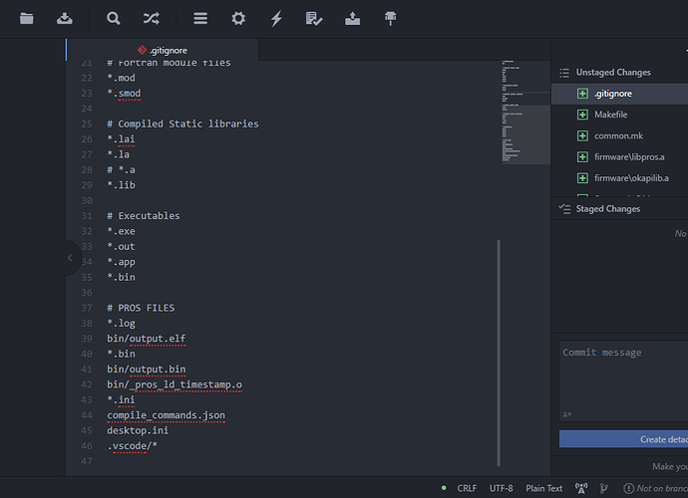Stage the .gitignore file plus icon

tap(582, 94)
